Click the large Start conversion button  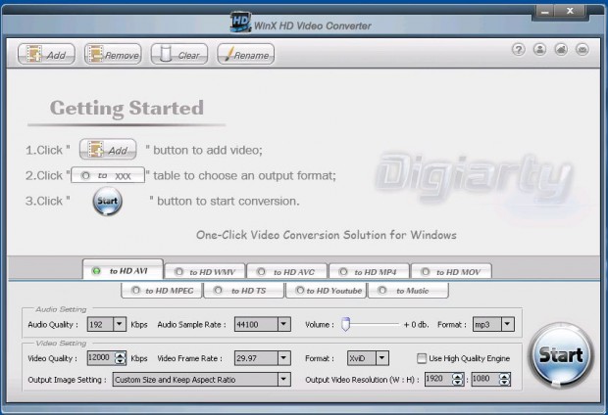point(561,354)
